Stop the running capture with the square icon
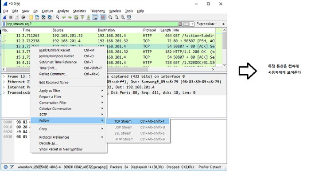 (11, 17)
